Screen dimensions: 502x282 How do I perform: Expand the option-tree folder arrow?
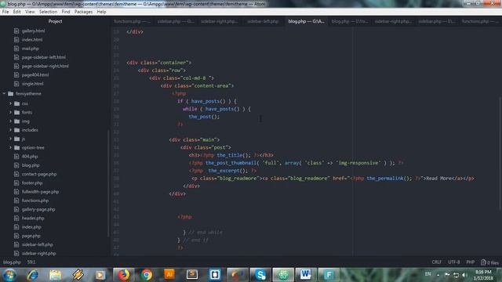click(10, 147)
